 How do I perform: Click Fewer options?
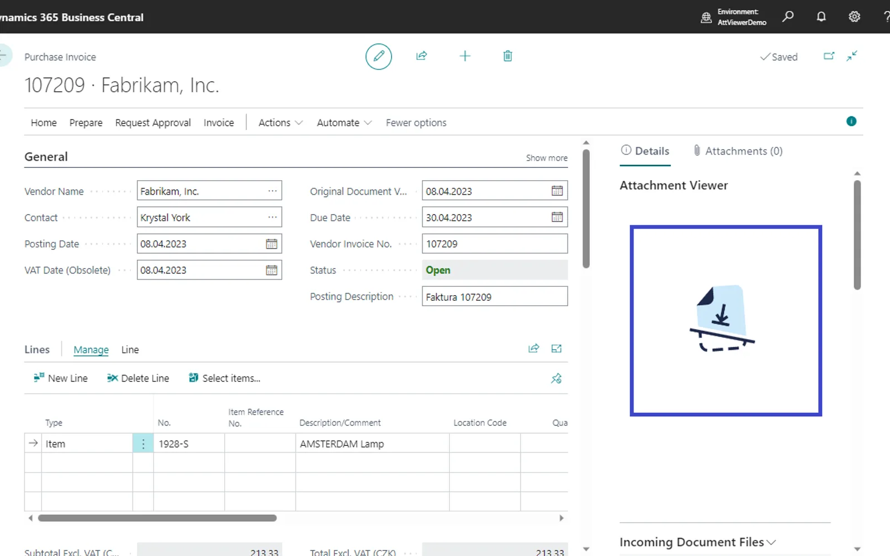(x=416, y=123)
